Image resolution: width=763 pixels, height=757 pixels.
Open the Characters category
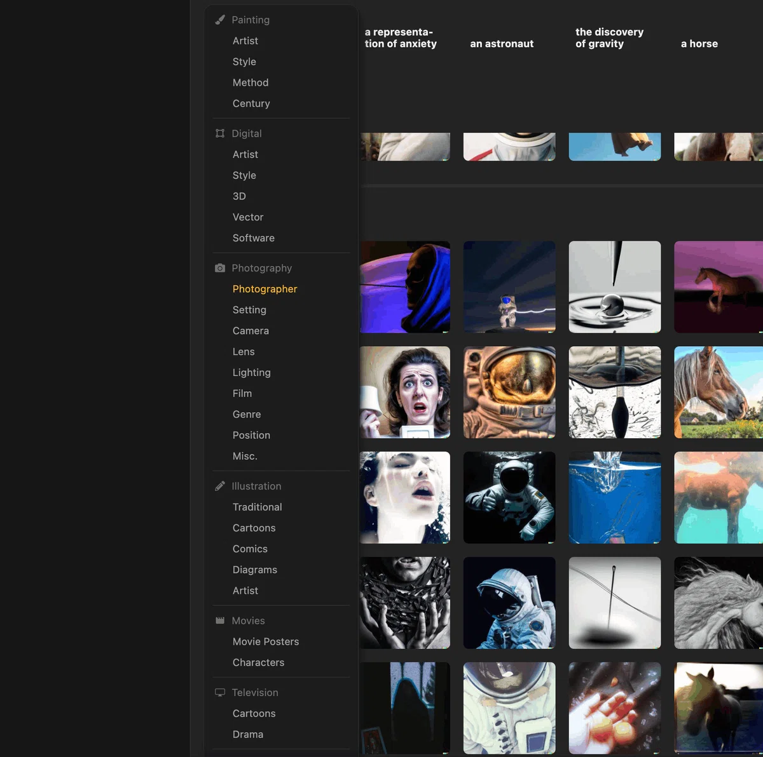259,662
